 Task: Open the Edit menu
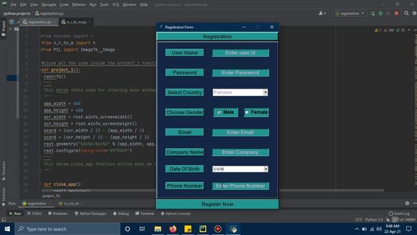pyautogui.click(x=23, y=5)
